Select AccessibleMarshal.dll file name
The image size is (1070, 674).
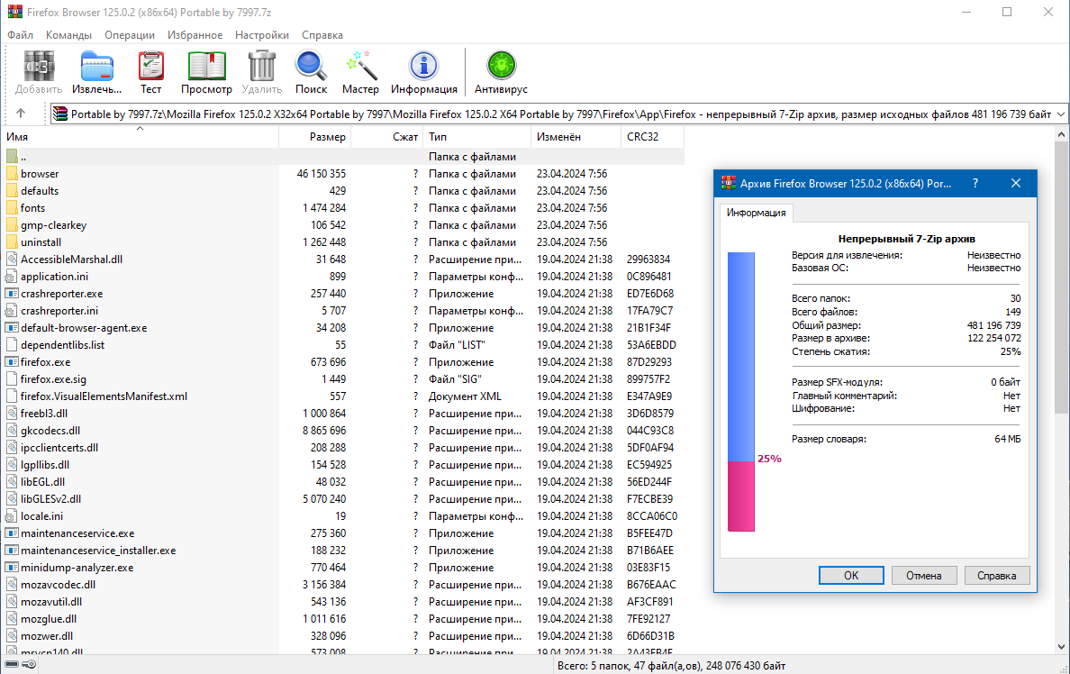[x=72, y=260]
